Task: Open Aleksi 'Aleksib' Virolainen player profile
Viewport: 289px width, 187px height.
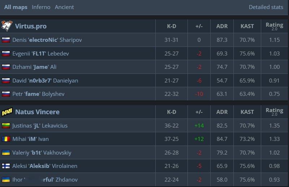Action: pos(45,166)
